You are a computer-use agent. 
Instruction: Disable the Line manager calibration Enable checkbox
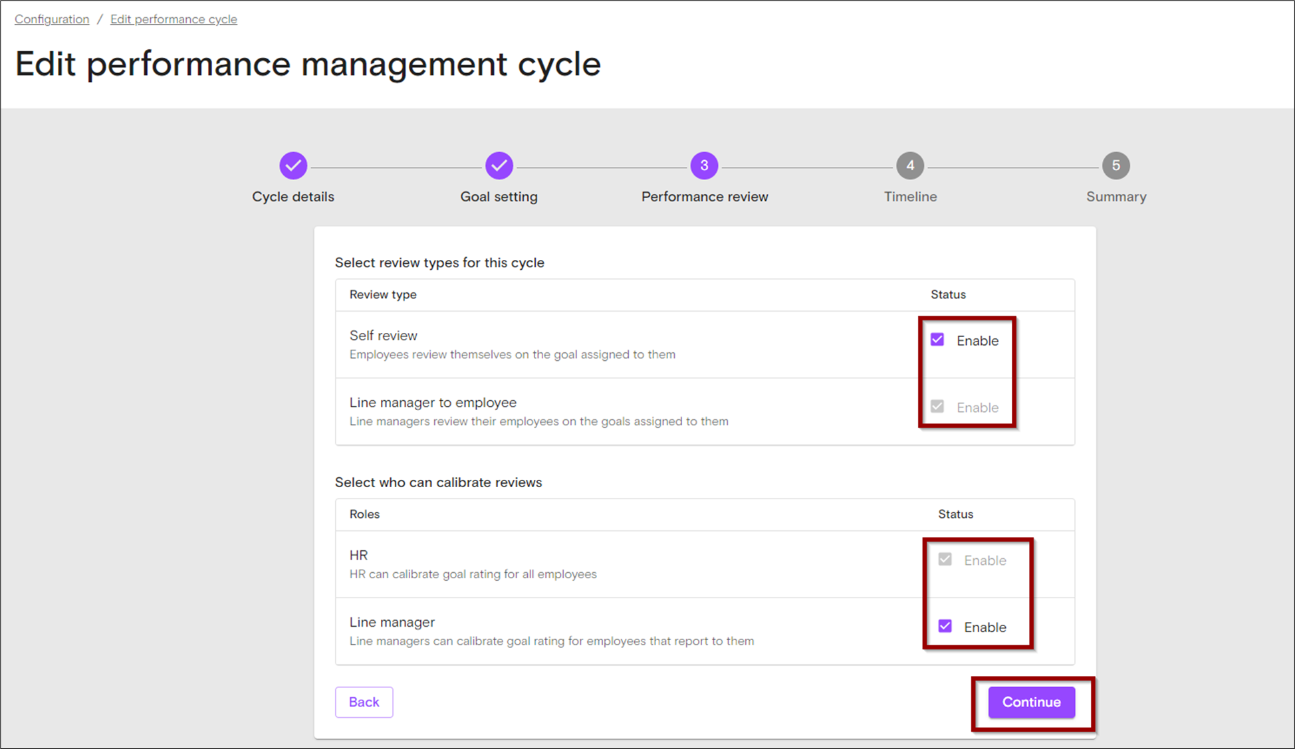click(x=945, y=625)
